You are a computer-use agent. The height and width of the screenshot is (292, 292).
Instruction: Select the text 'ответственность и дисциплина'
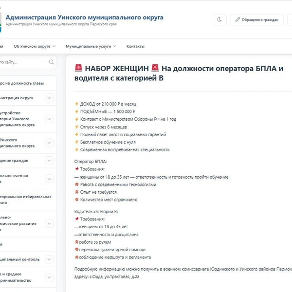109,235
